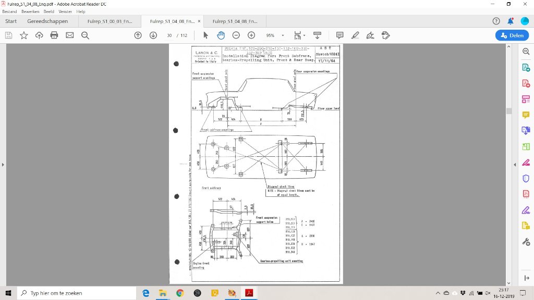Image resolution: width=534 pixels, height=300 pixels.
Task: Send file by email envelope icon
Action: 69,35
